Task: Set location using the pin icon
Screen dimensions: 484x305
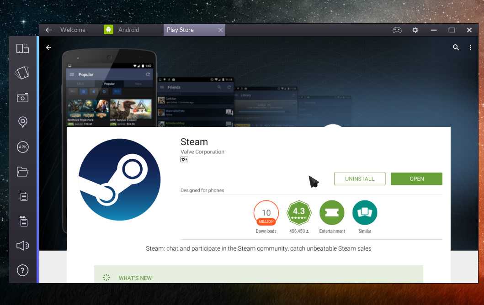Action: click(x=22, y=122)
